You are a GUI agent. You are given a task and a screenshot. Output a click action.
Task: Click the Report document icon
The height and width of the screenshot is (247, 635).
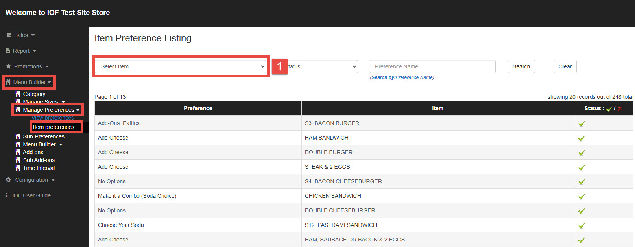(x=8, y=51)
